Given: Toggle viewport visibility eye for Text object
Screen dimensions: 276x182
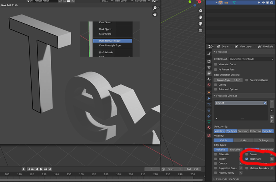Looking at the screenshot, I should coord(264,2).
